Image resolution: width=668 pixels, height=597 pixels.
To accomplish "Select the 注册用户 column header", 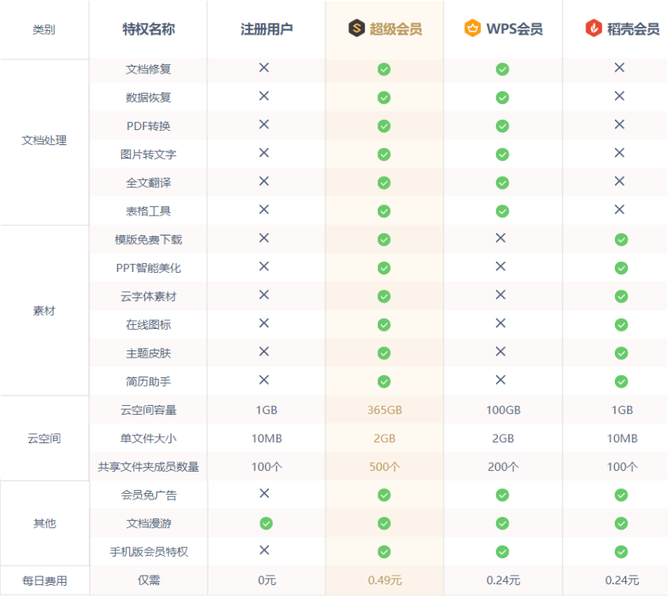I will 267,29.
